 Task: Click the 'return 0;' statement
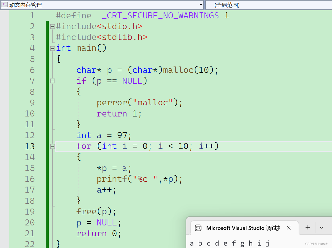(x=99, y=234)
